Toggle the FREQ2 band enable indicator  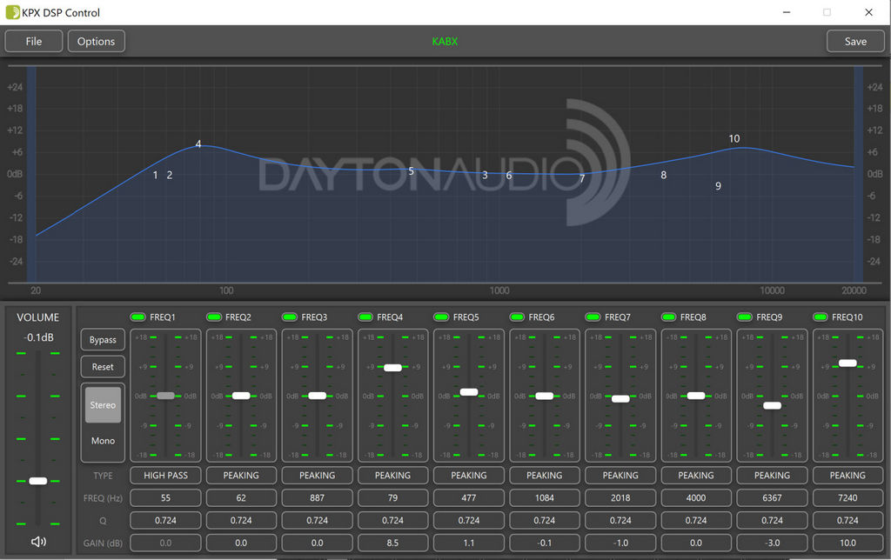[214, 317]
